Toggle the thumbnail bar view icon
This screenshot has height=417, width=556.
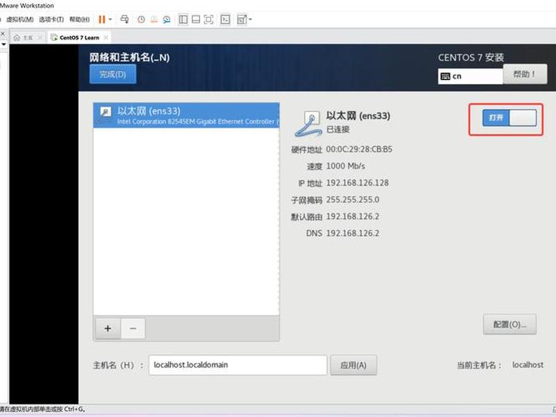tap(196, 19)
